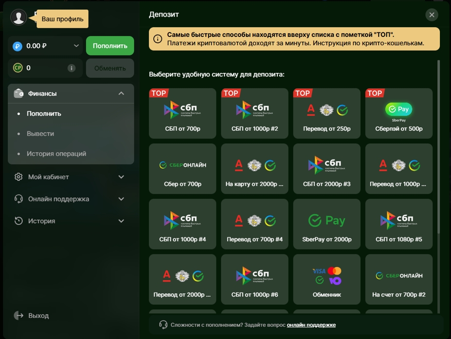Select Сберпэй от 500р payment card
Image resolution: width=451 pixels, height=339 pixels.
[x=399, y=113]
